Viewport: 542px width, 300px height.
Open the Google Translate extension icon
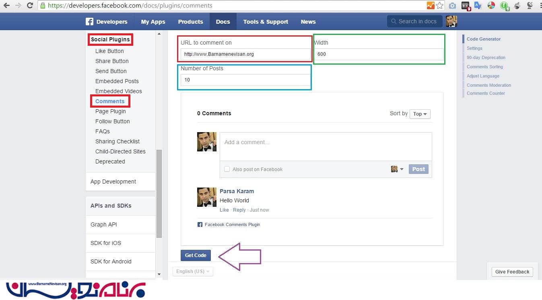coord(478,6)
